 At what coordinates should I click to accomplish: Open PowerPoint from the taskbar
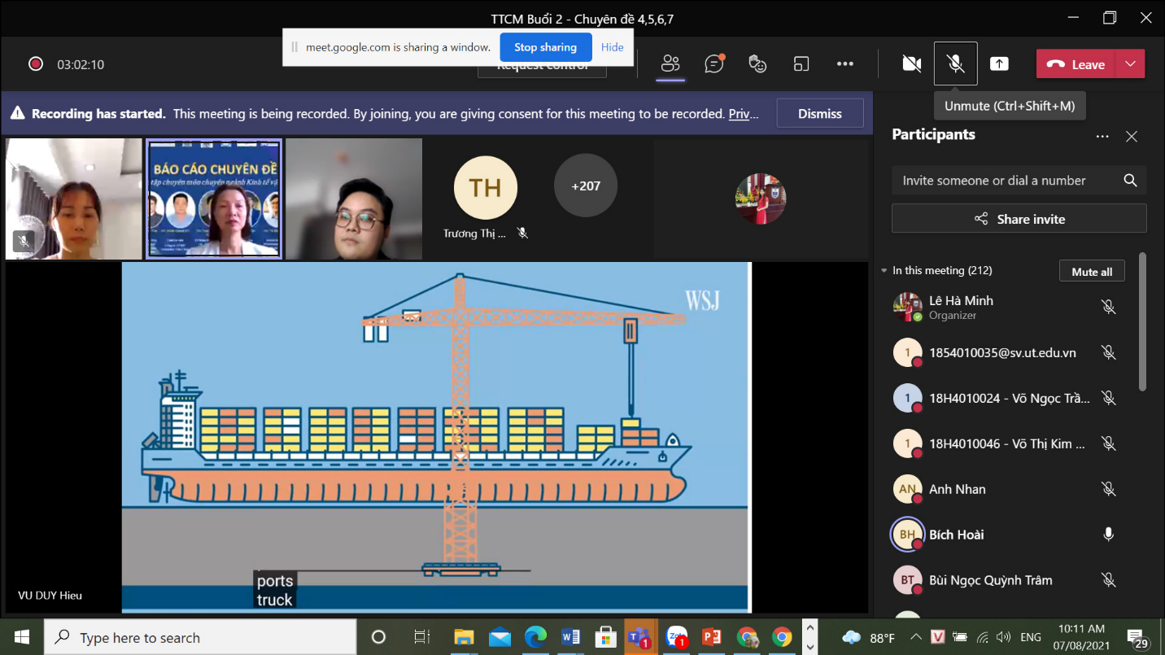pyautogui.click(x=712, y=637)
